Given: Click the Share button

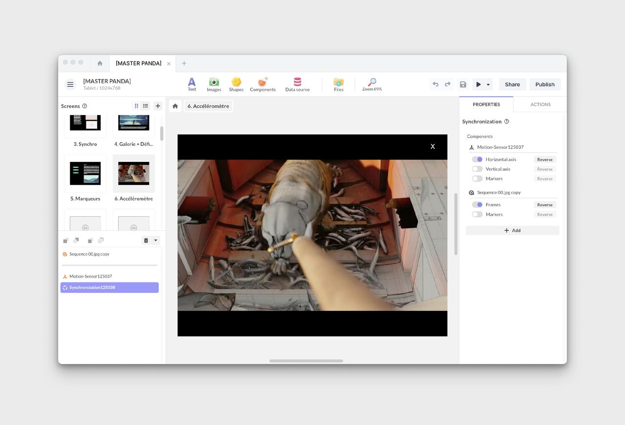Looking at the screenshot, I should point(512,84).
